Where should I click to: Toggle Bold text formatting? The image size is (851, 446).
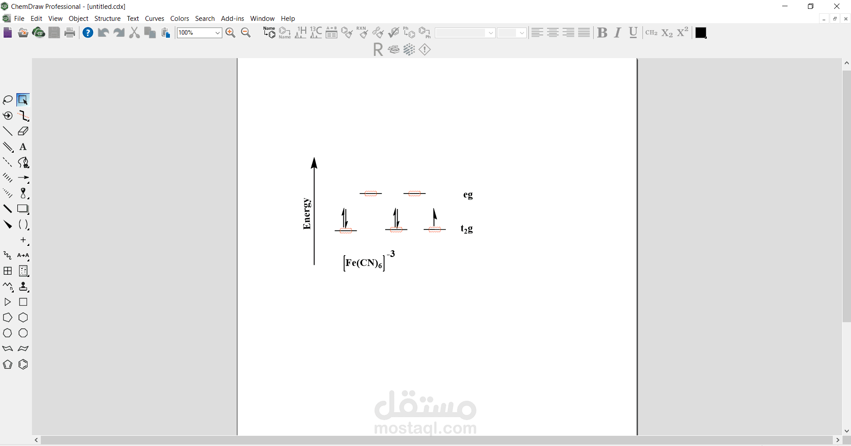coord(602,33)
